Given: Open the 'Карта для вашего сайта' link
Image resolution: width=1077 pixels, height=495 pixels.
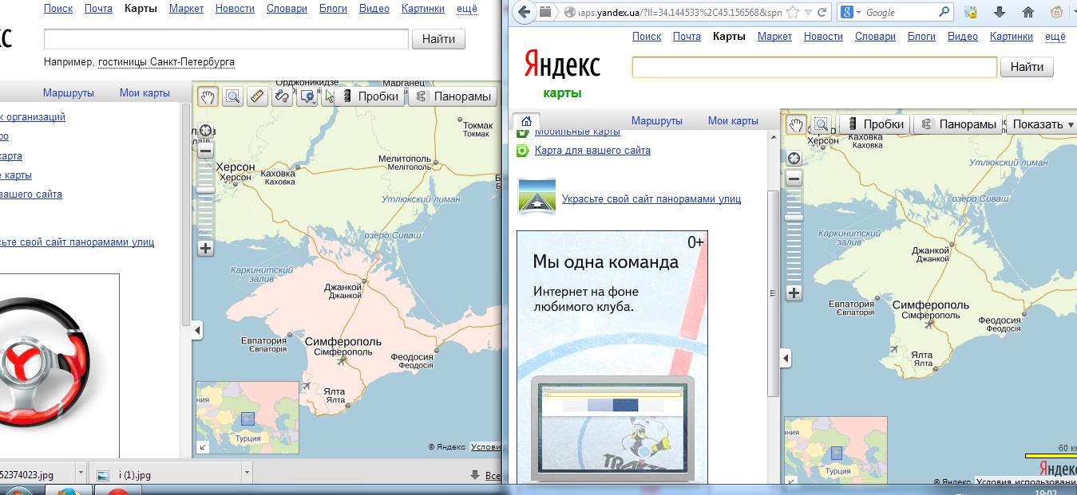Looking at the screenshot, I should [x=592, y=150].
